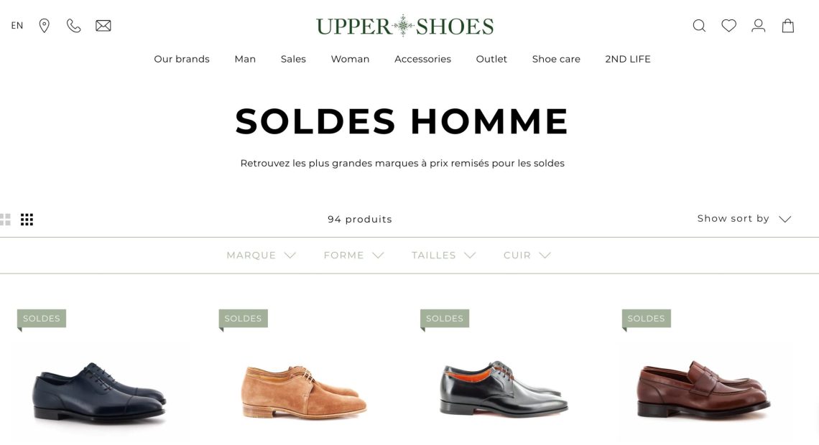Switch to two-column grid view
Viewport: 819px width, 445px height.
pos(5,220)
